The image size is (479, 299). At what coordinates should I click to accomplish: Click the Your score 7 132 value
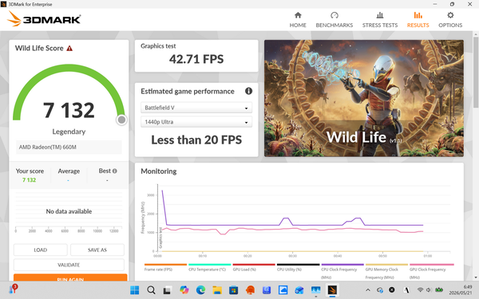[x=30, y=180]
